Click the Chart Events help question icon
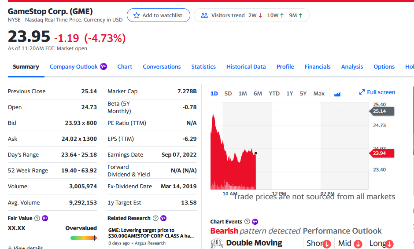 [247, 221]
